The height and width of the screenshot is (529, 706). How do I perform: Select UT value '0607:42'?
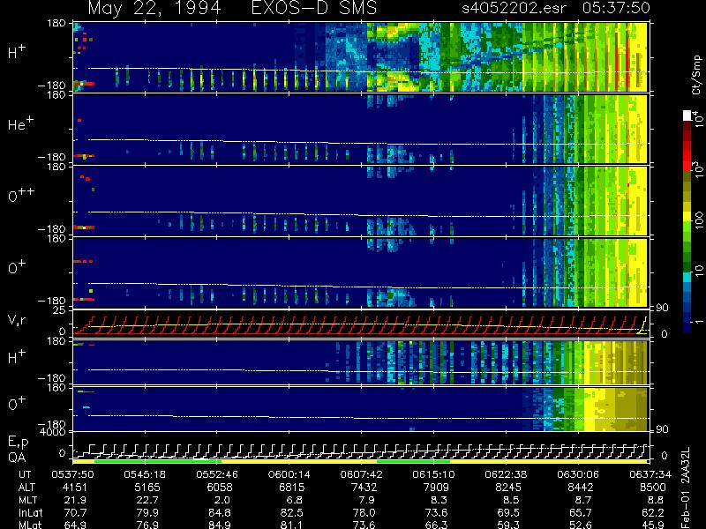(x=362, y=474)
